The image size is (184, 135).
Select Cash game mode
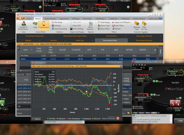(35, 25)
